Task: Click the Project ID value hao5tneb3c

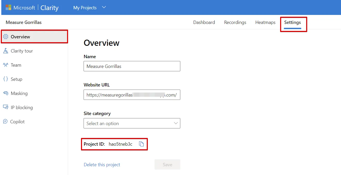Action: 120,144
